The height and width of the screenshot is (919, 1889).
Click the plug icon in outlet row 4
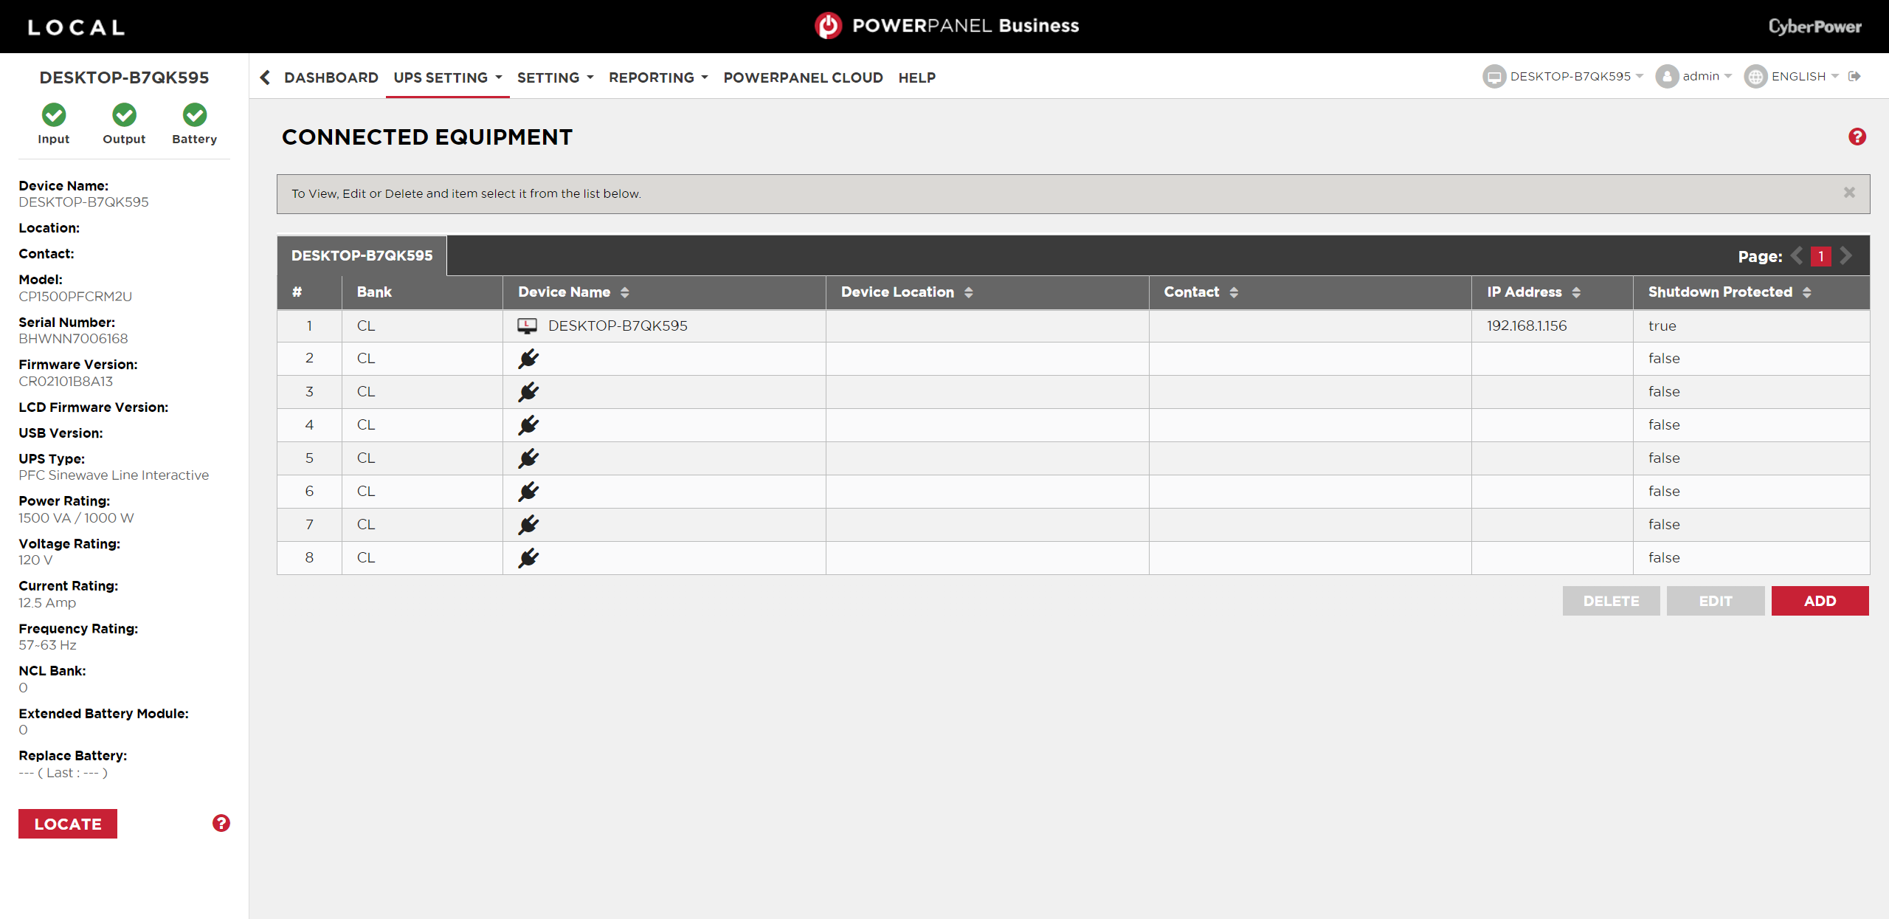click(x=528, y=425)
